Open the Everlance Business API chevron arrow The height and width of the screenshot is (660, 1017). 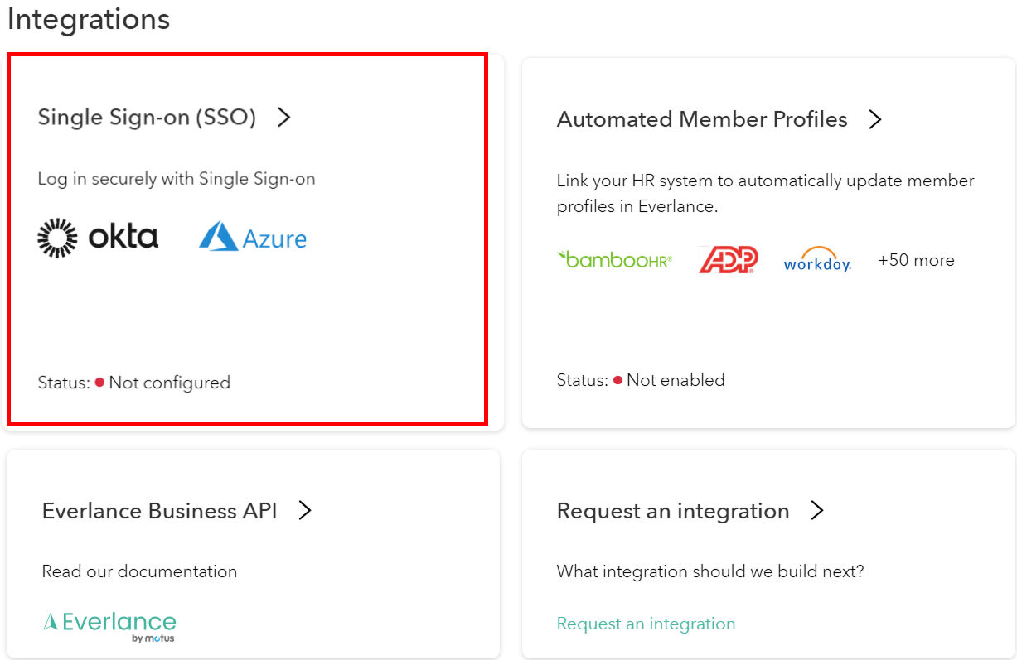click(x=304, y=511)
